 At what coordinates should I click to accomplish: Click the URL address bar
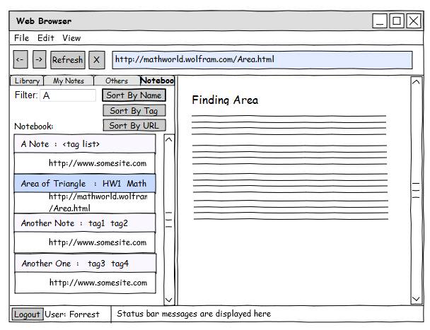pyautogui.click(x=262, y=60)
